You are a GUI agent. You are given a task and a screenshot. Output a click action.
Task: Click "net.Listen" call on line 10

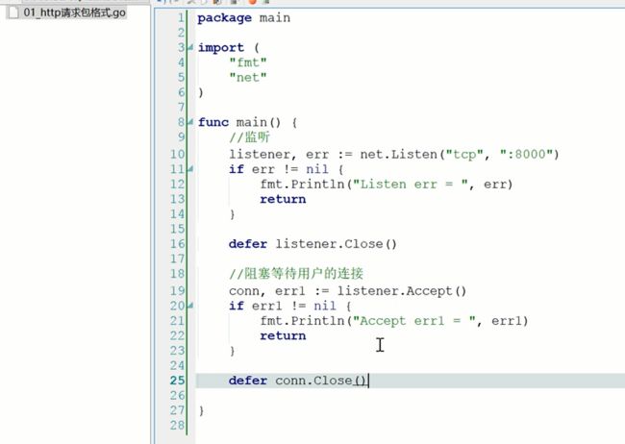(399, 154)
